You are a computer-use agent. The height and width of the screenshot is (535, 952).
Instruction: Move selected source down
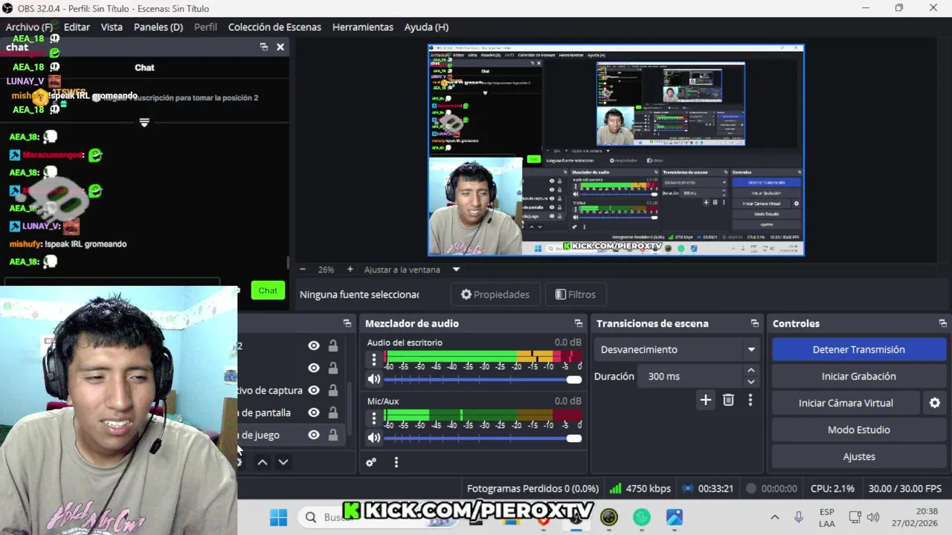pyautogui.click(x=283, y=462)
